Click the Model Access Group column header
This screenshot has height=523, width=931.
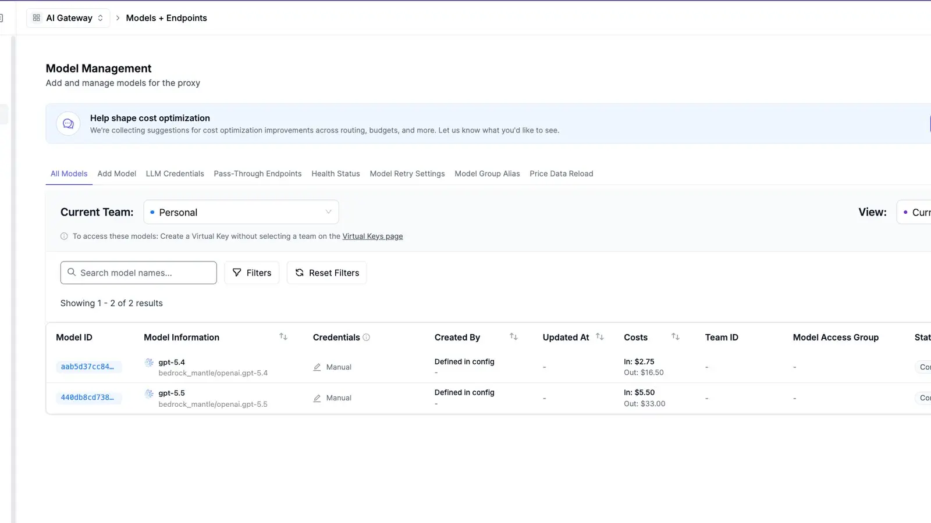coord(836,338)
